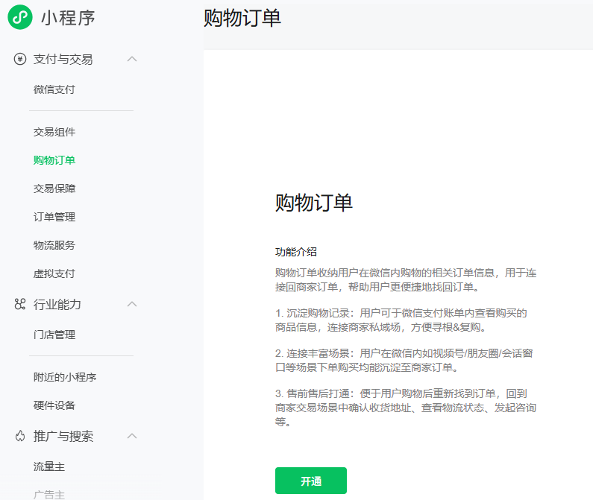Open the 微信支付 menu item
Image resolution: width=593 pixels, height=500 pixels.
54,89
